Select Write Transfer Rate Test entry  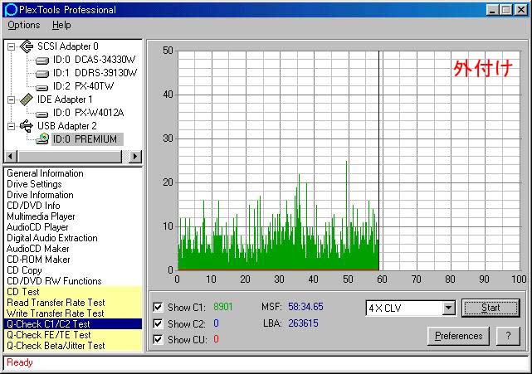coord(73,313)
